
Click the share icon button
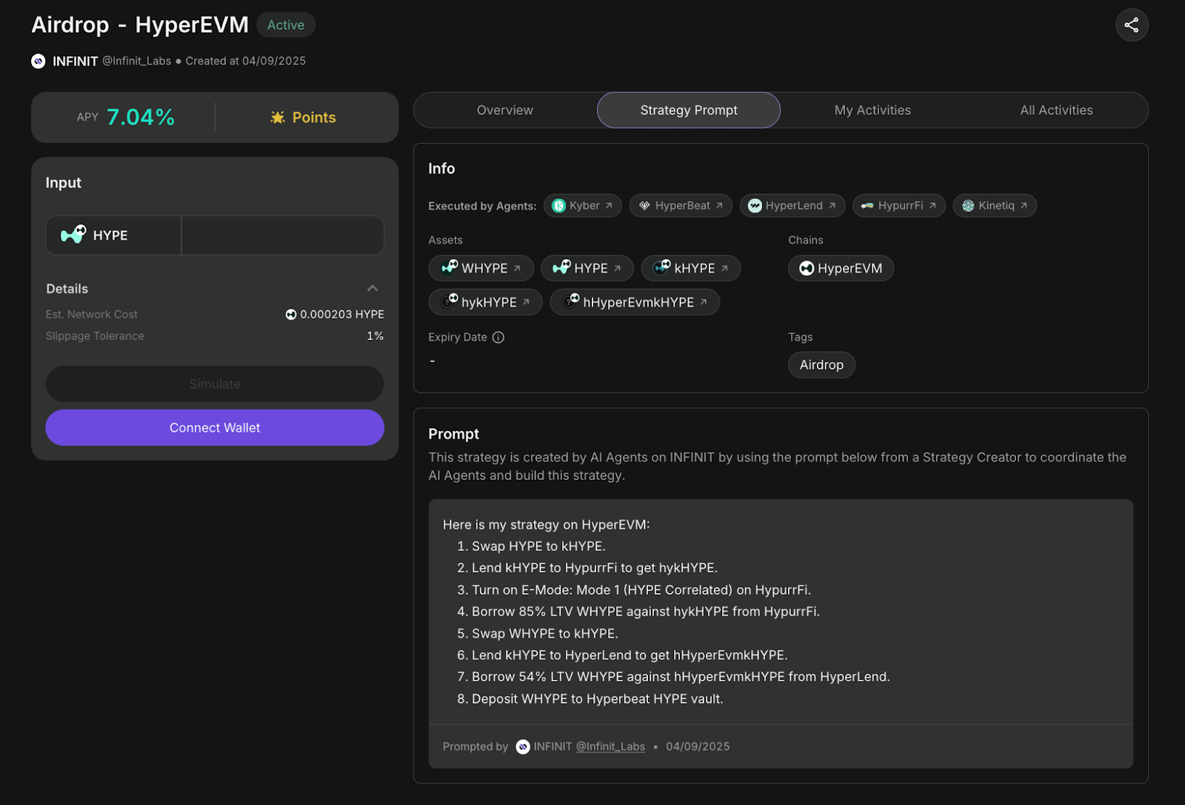[x=1132, y=25]
